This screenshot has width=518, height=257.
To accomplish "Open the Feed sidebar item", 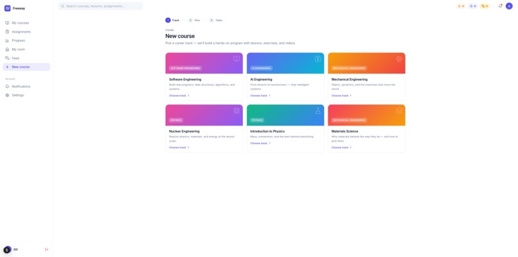I will tap(26, 58).
